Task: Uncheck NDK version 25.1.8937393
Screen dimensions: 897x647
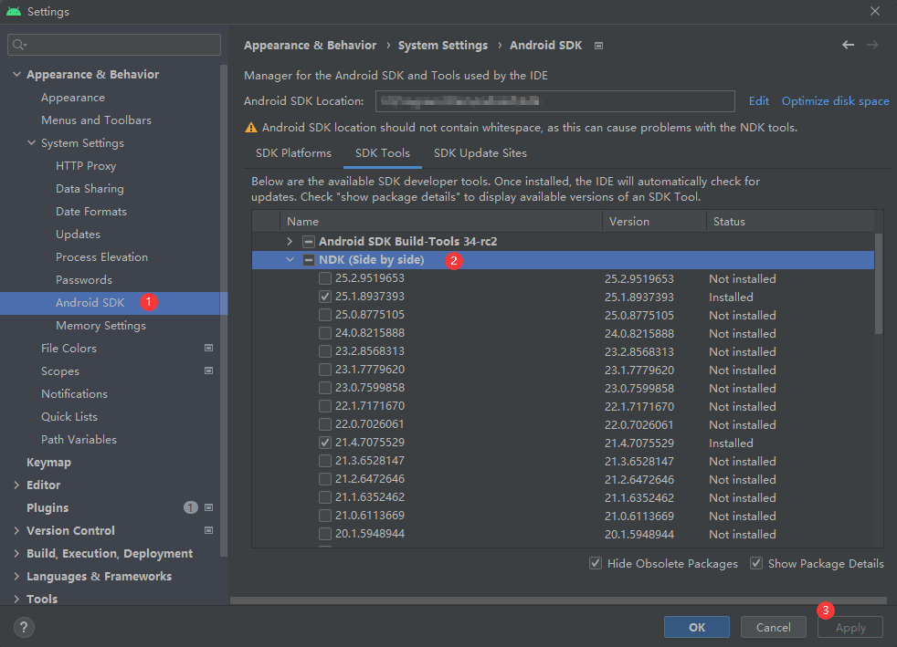Action: (x=325, y=297)
